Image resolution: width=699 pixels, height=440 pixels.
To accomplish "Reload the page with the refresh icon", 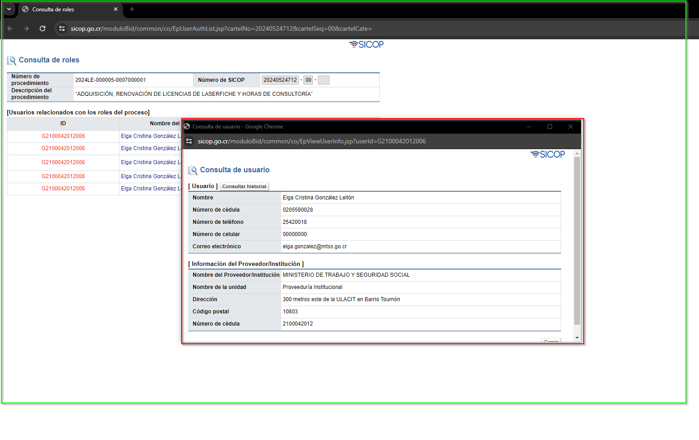I will pyautogui.click(x=43, y=28).
